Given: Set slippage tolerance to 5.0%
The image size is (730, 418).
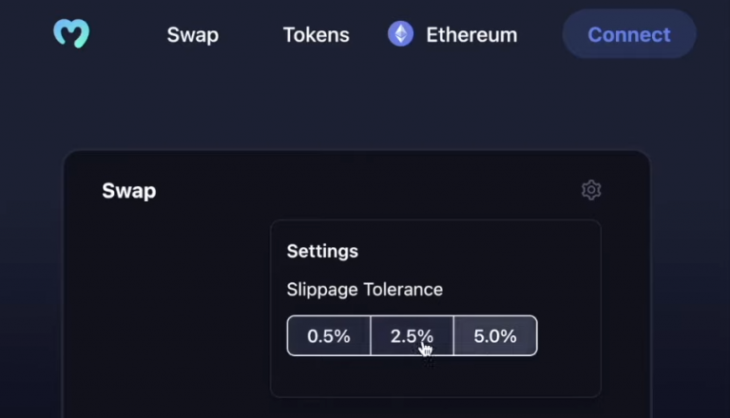Looking at the screenshot, I should point(495,336).
